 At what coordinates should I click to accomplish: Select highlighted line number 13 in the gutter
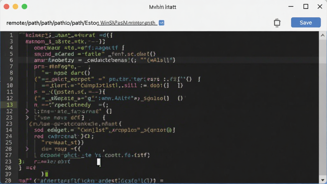click(x=10, y=105)
